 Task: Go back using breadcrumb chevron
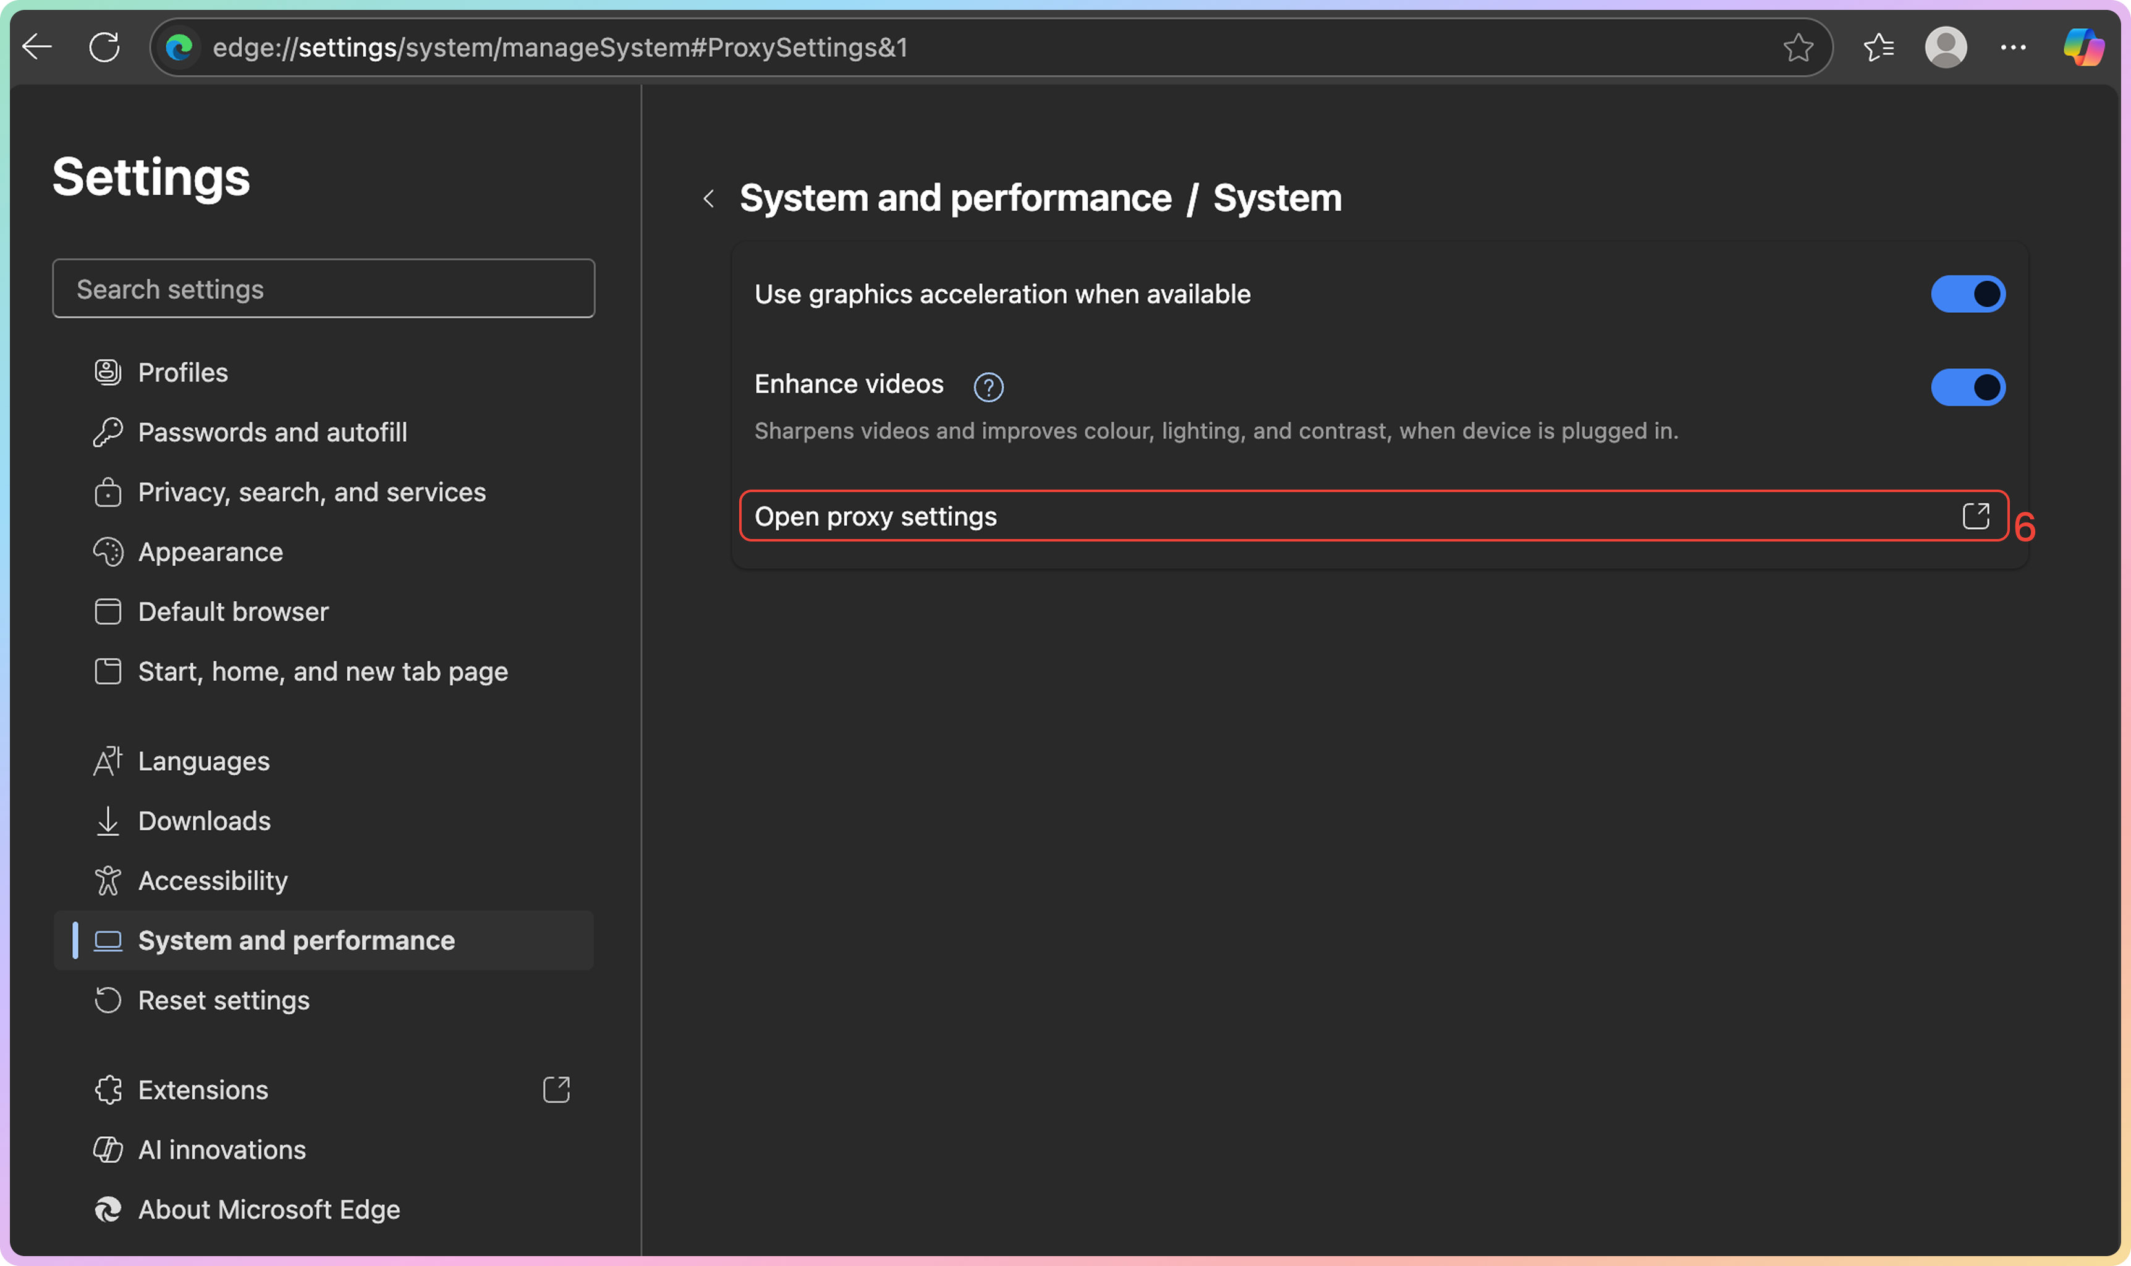coord(709,199)
